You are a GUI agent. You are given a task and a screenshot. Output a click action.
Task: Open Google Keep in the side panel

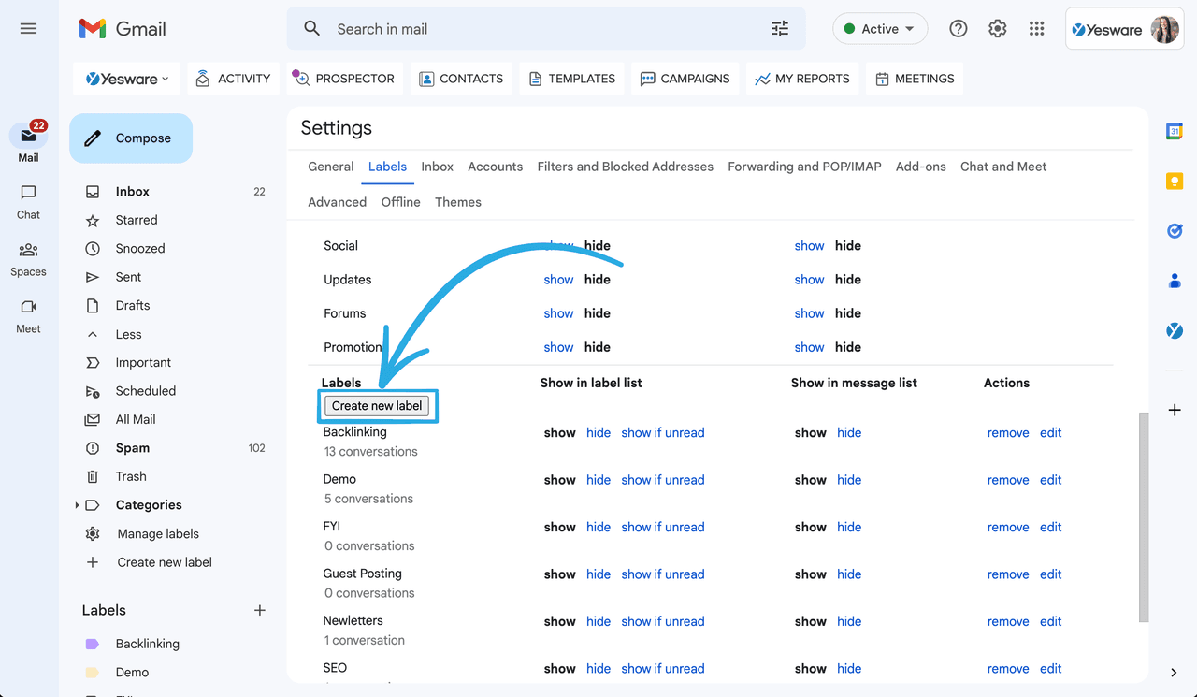tap(1174, 181)
